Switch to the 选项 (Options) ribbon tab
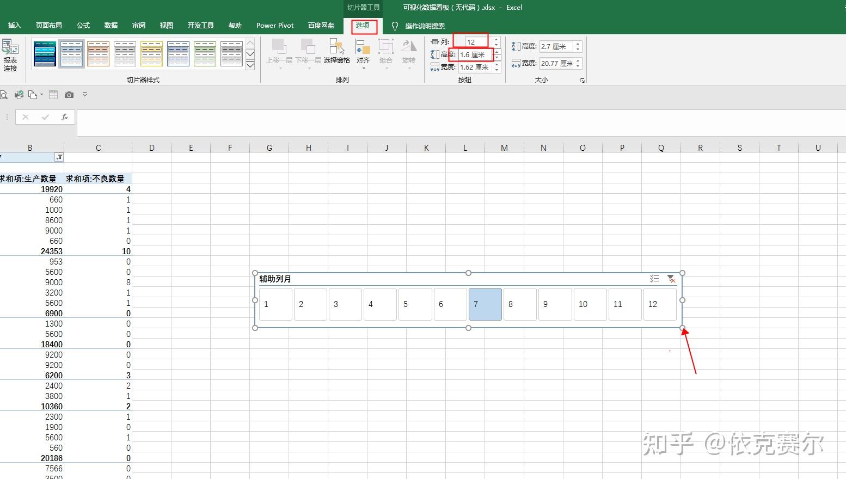This screenshot has width=846, height=479. coord(363,26)
